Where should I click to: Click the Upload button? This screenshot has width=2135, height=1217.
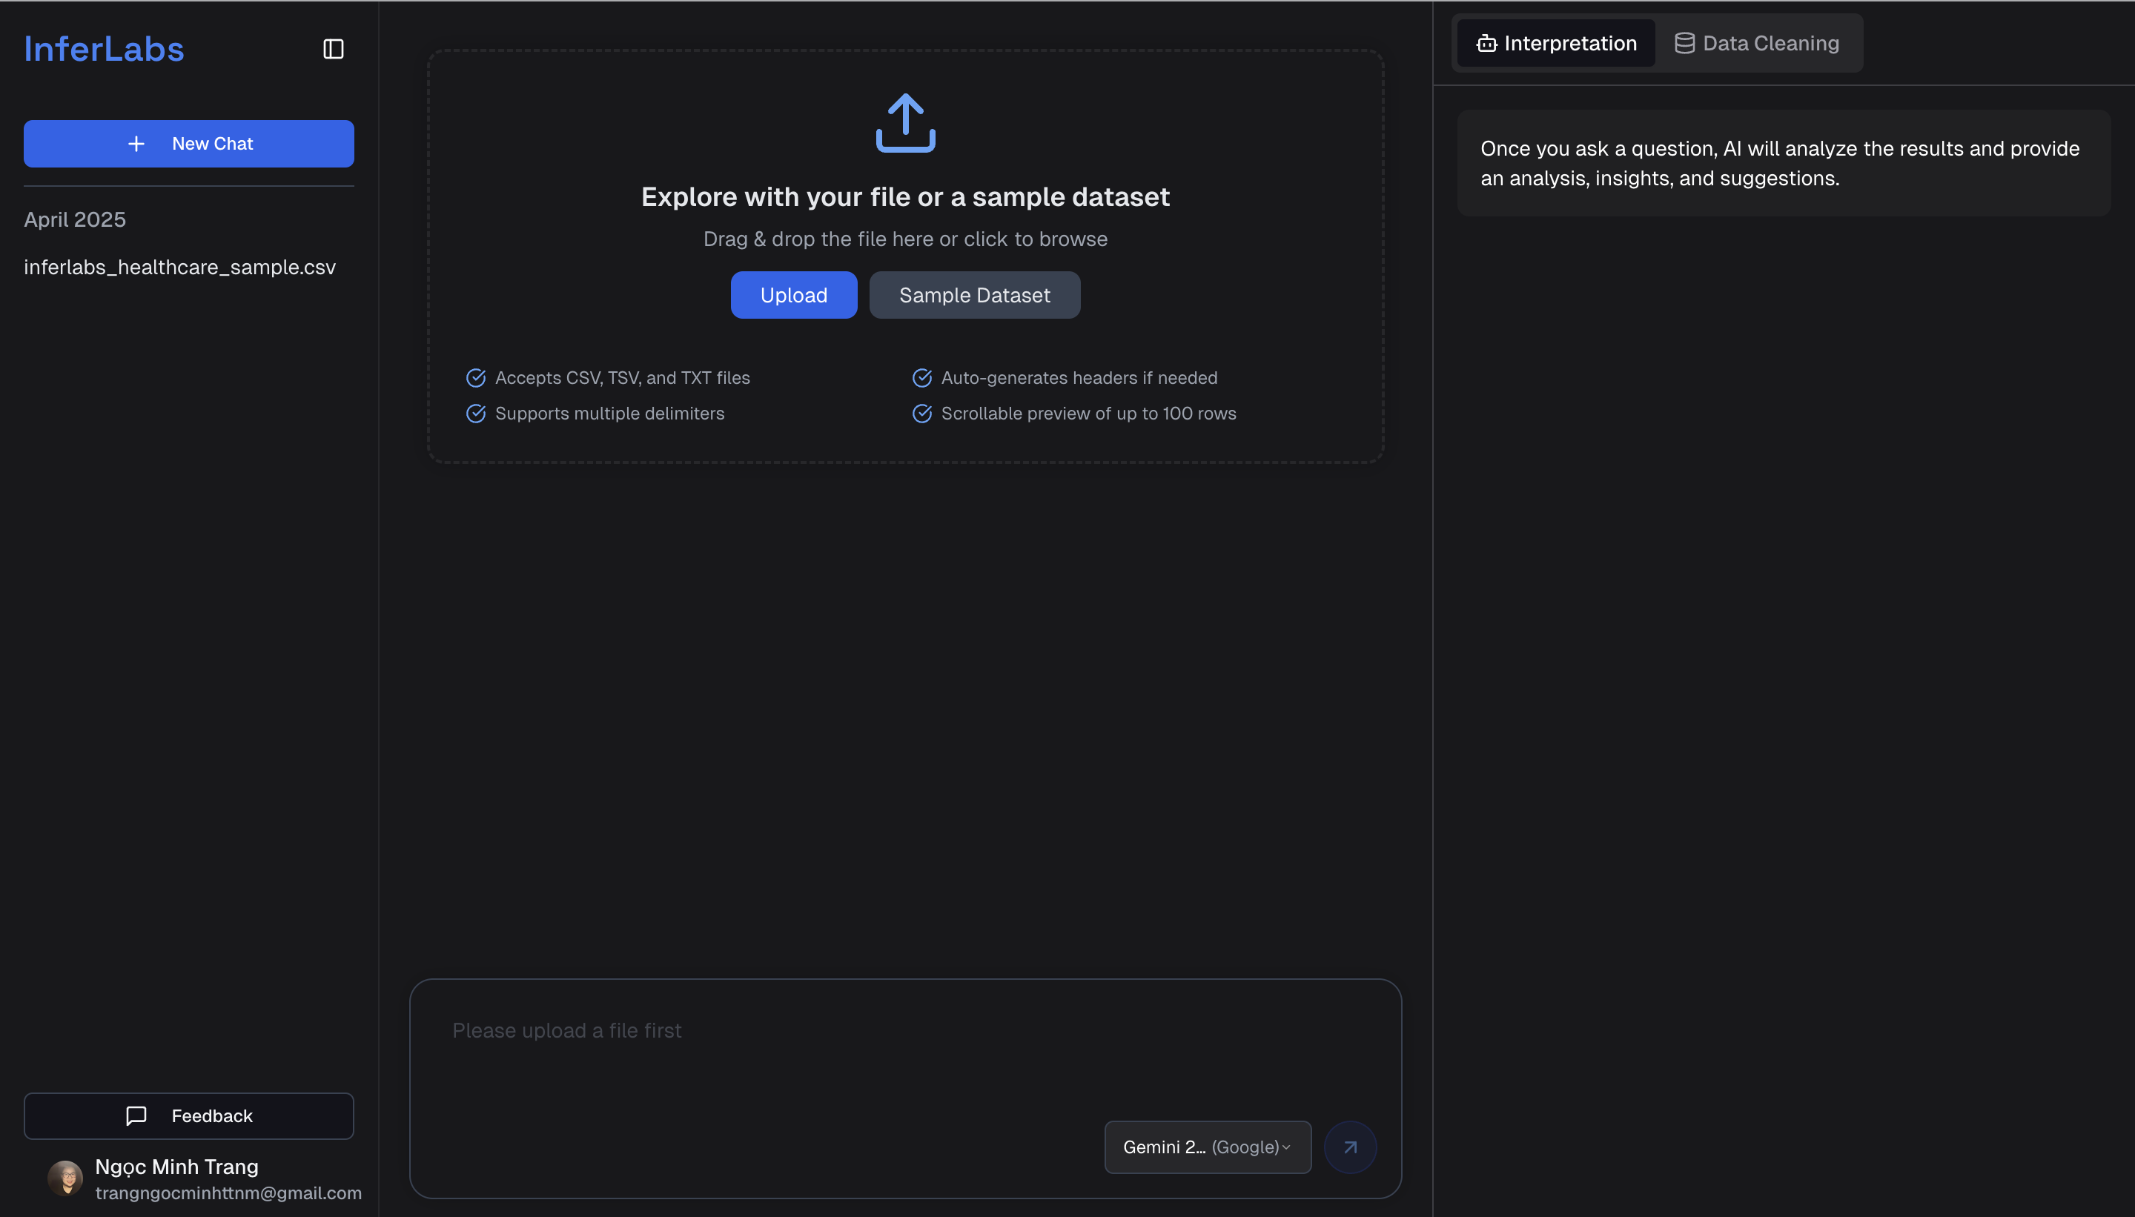coord(793,295)
